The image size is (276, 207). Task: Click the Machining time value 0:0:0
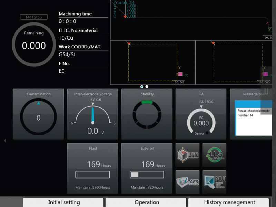[67, 21]
